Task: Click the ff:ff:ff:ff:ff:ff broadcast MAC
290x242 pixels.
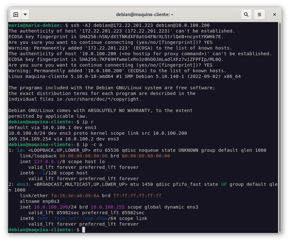Action: [137, 196]
